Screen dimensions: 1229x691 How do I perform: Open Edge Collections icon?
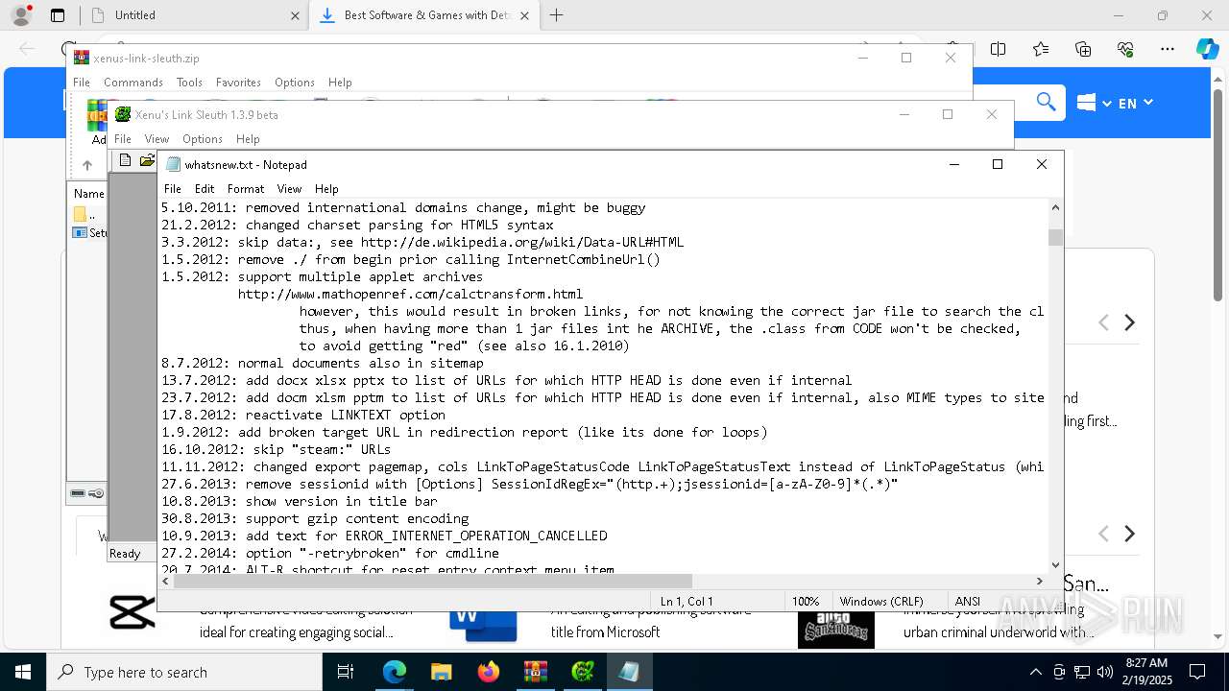1083,49
